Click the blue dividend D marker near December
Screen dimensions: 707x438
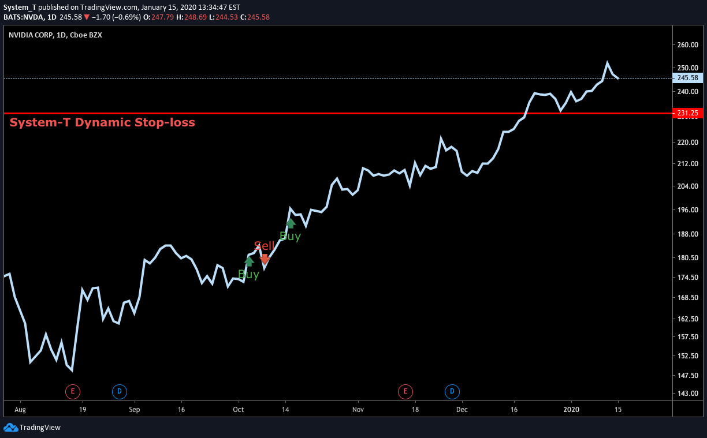point(452,392)
